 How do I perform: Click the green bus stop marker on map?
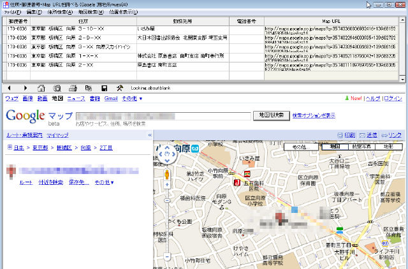340,230
